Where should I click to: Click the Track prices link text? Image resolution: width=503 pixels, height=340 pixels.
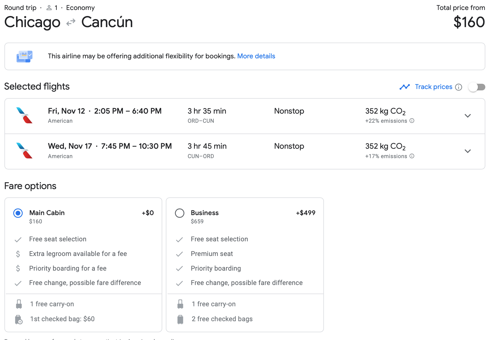pyautogui.click(x=433, y=87)
